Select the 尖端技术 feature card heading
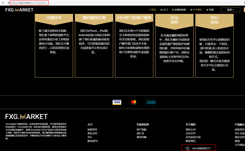 tap(54, 18)
